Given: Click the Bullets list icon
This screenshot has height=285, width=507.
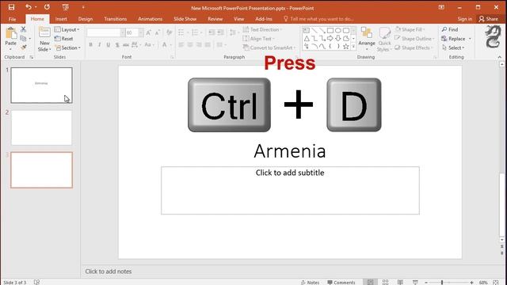Looking at the screenshot, I should 181,32.
